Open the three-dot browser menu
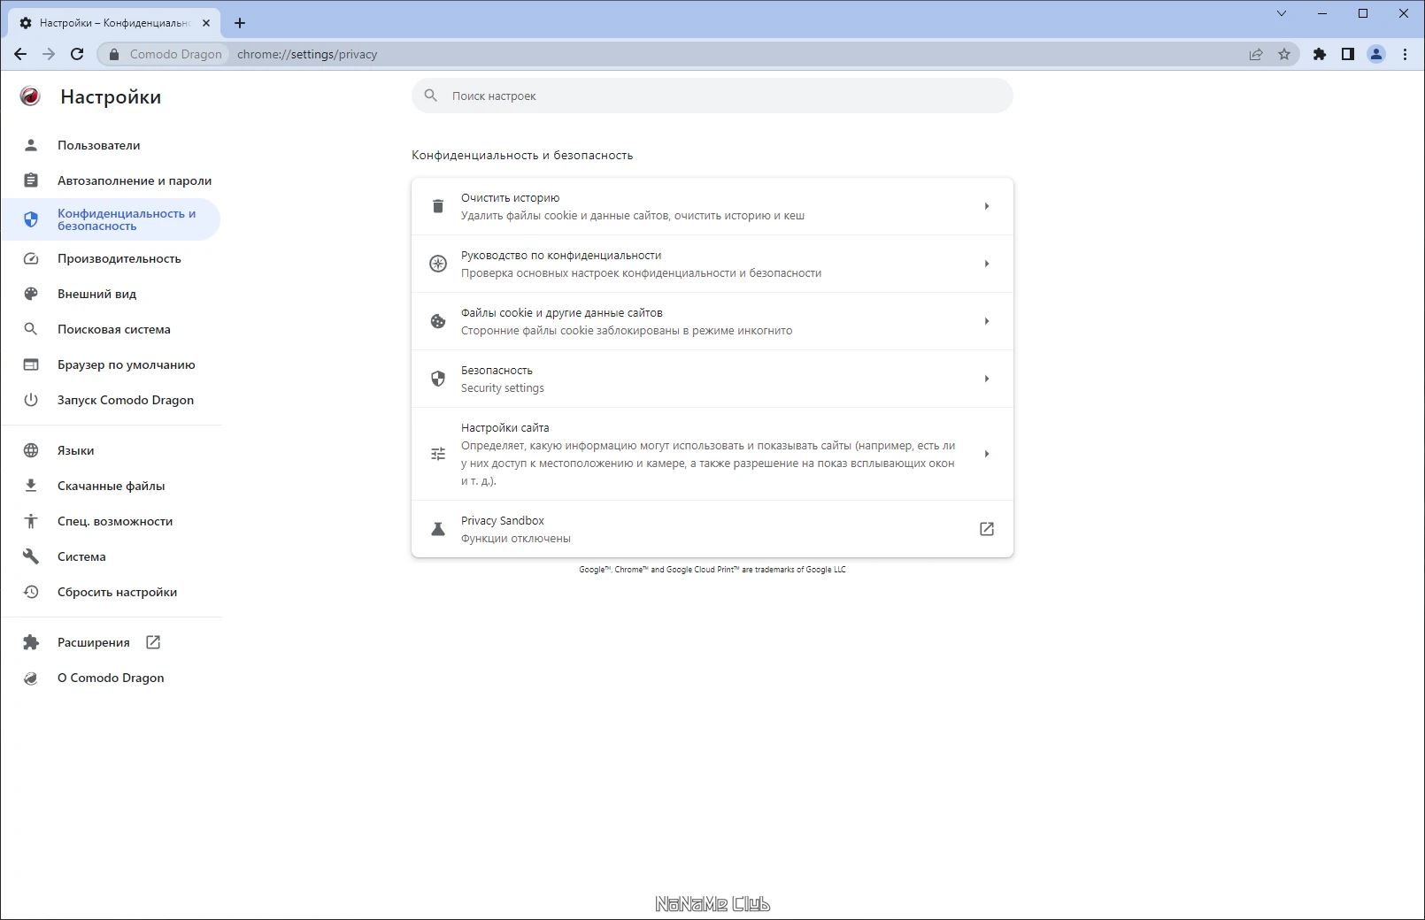The image size is (1425, 920). tap(1405, 54)
